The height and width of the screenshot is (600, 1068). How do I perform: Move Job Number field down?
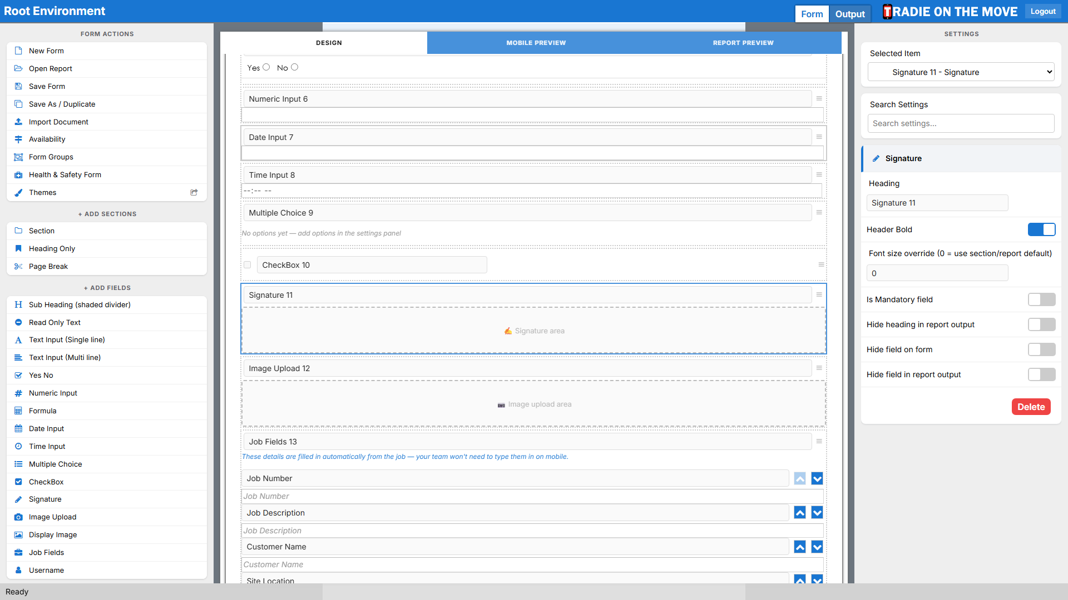point(817,478)
